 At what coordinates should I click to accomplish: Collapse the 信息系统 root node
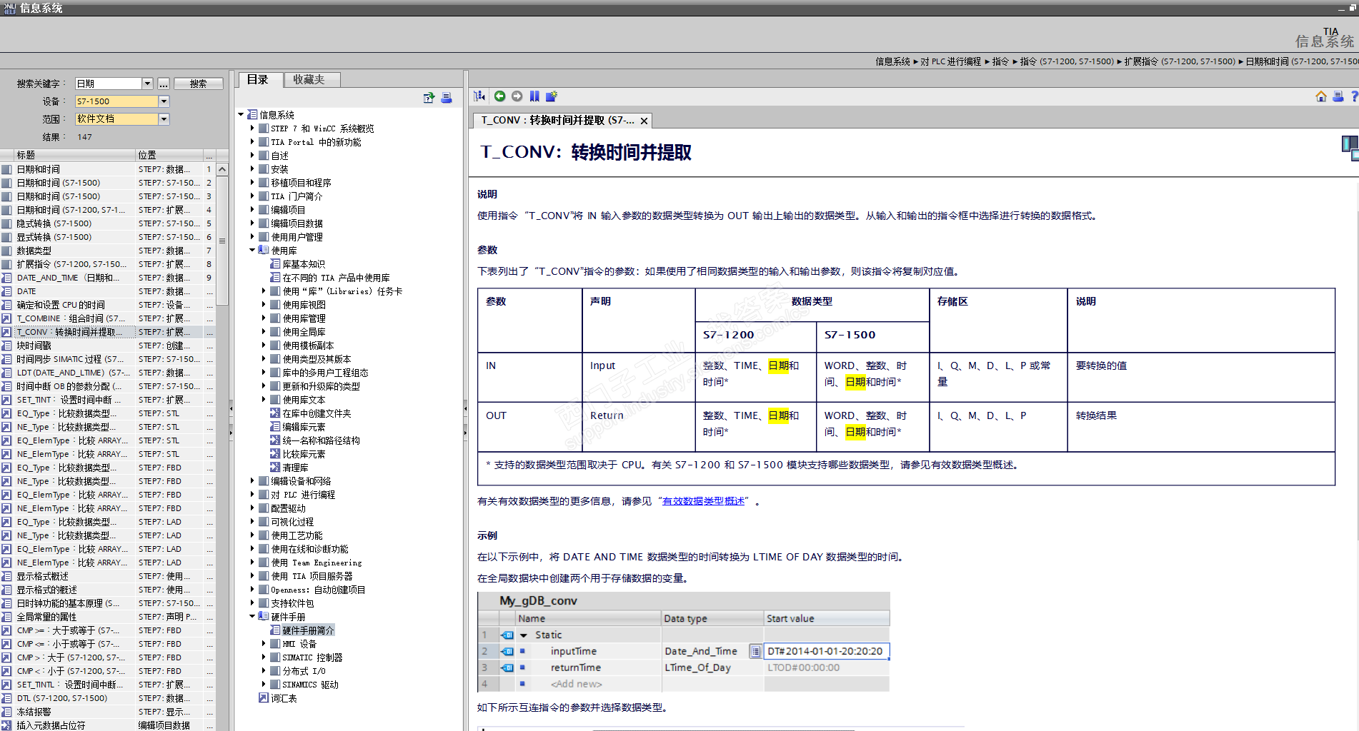click(x=241, y=115)
